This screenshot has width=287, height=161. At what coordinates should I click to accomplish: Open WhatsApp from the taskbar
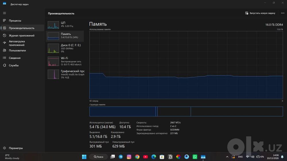tap(195, 157)
